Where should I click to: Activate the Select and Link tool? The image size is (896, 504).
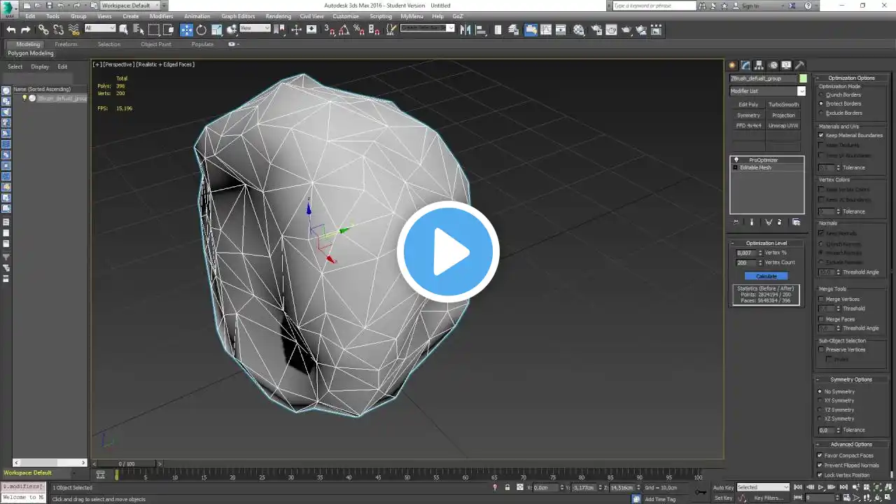click(x=43, y=29)
